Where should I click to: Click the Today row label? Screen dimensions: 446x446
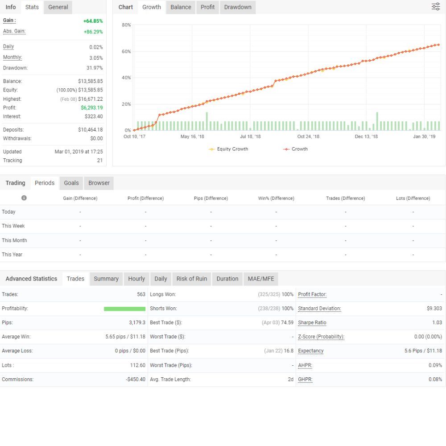(x=8, y=212)
